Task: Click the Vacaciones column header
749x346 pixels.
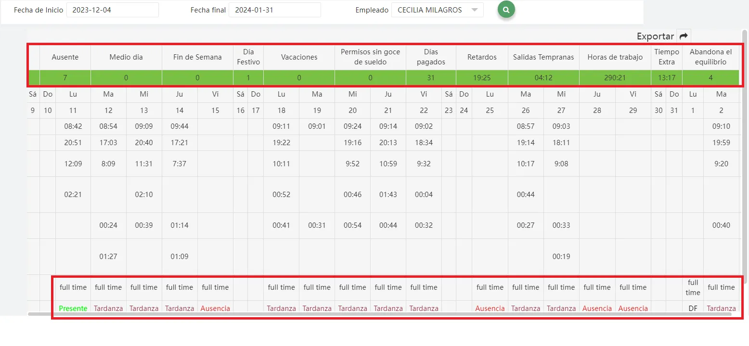Action: click(299, 57)
